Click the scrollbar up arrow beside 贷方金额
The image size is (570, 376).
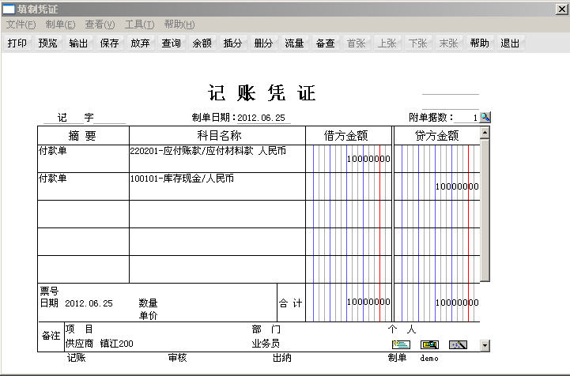point(485,133)
